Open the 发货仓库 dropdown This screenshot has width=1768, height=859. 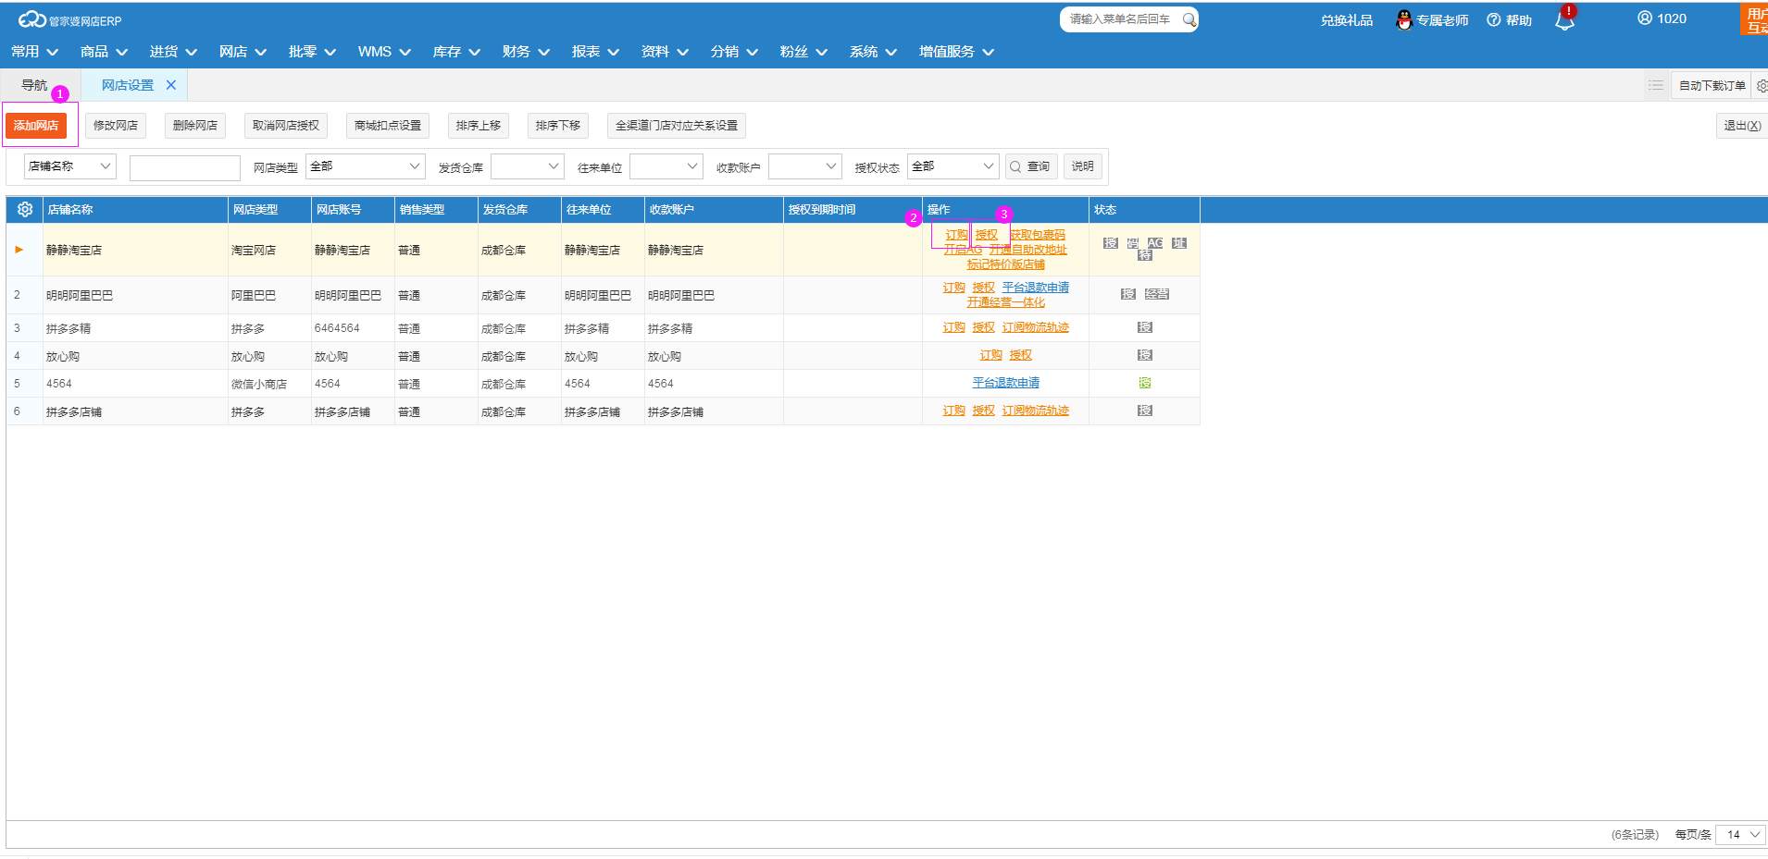pyautogui.click(x=527, y=166)
